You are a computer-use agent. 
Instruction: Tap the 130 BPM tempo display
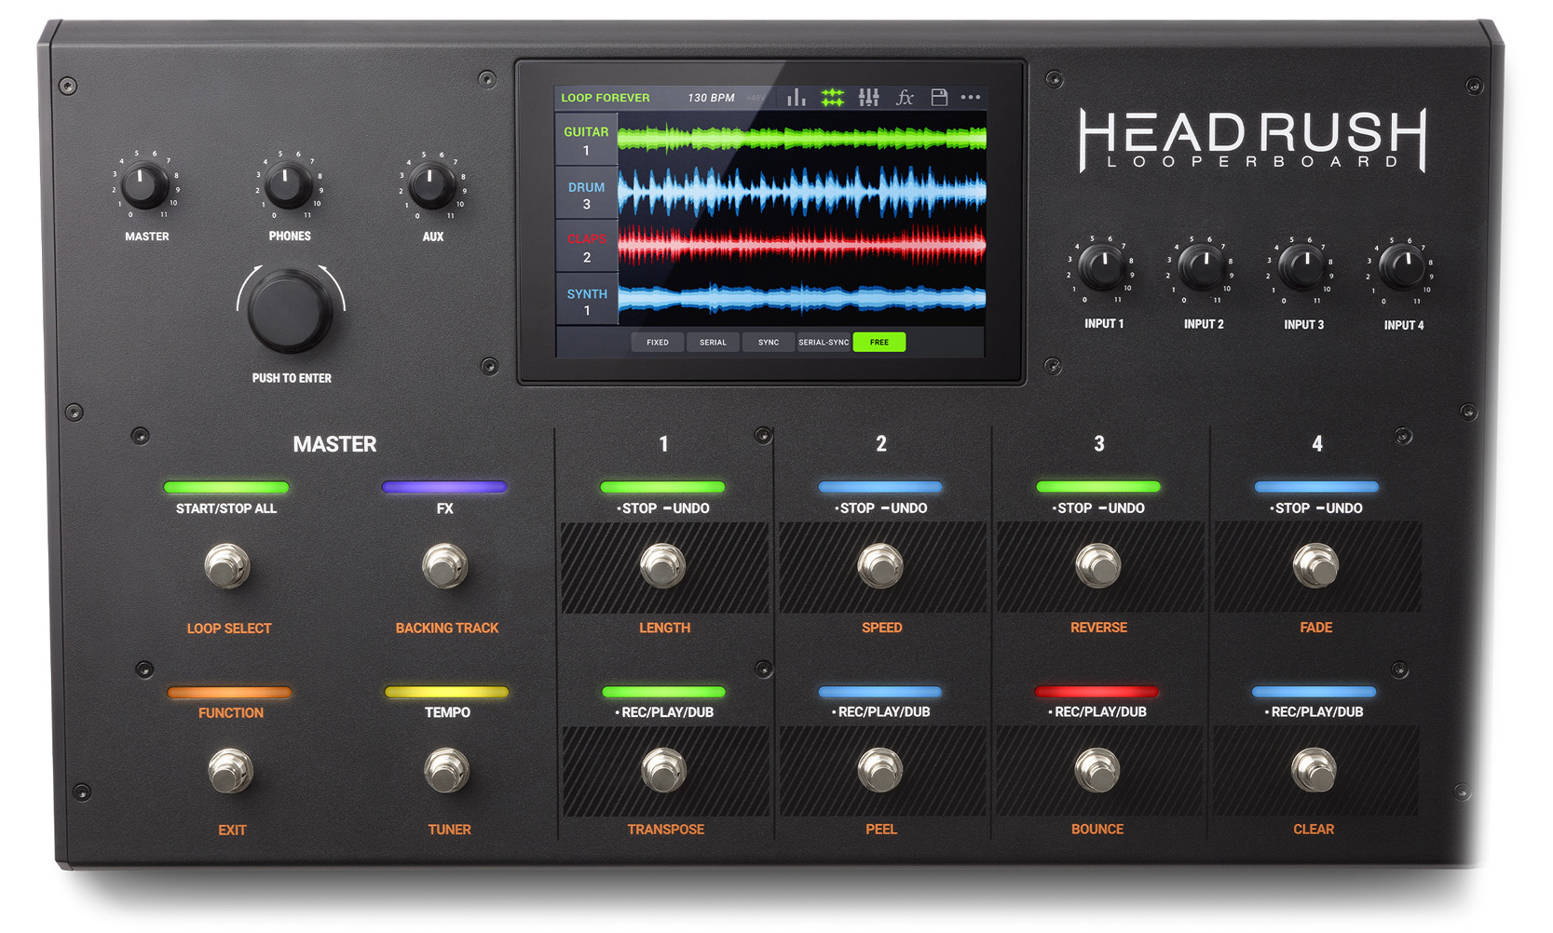point(711,98)
